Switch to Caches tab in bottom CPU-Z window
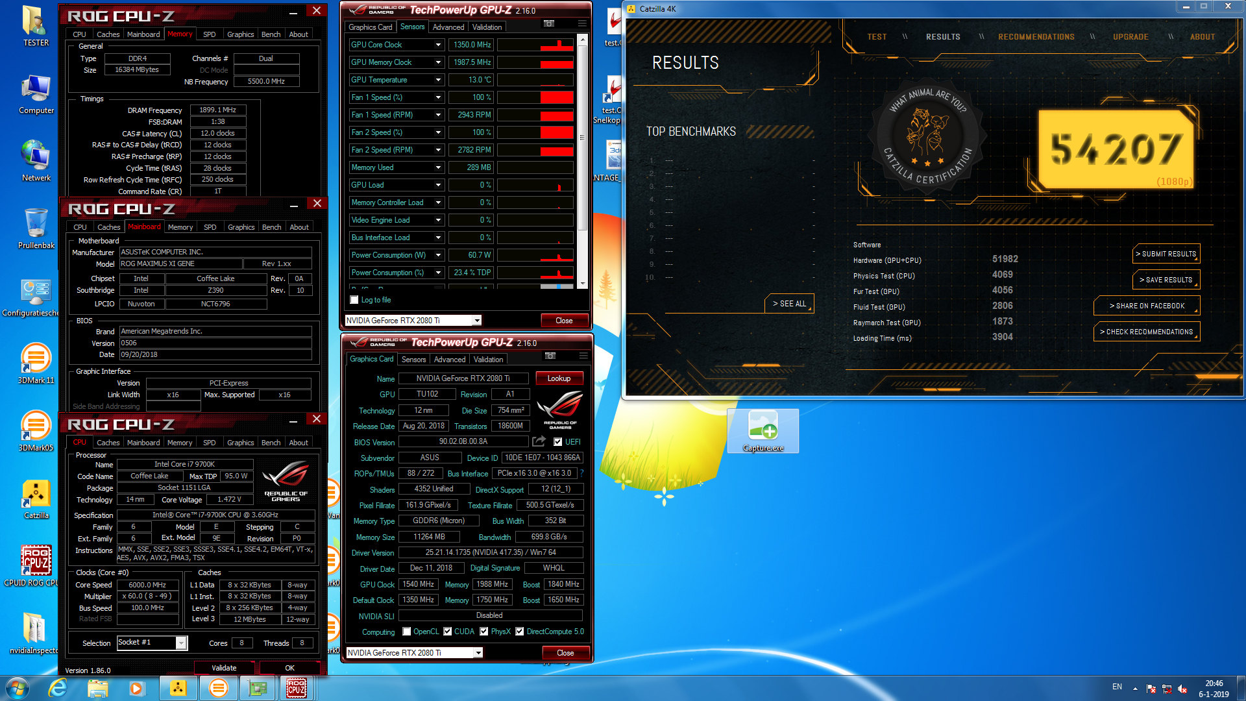The image size is (1246, 701). click(x=108, y=443)
